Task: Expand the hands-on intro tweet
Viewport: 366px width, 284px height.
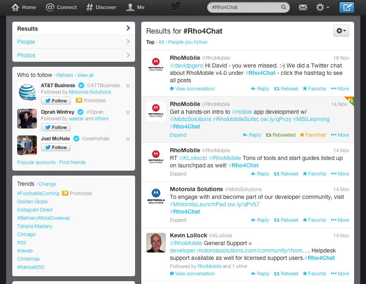Action: click(x=178, y=135)
